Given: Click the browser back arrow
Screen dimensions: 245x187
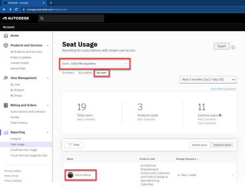Looking at the screenshot, I should (4, 9).
